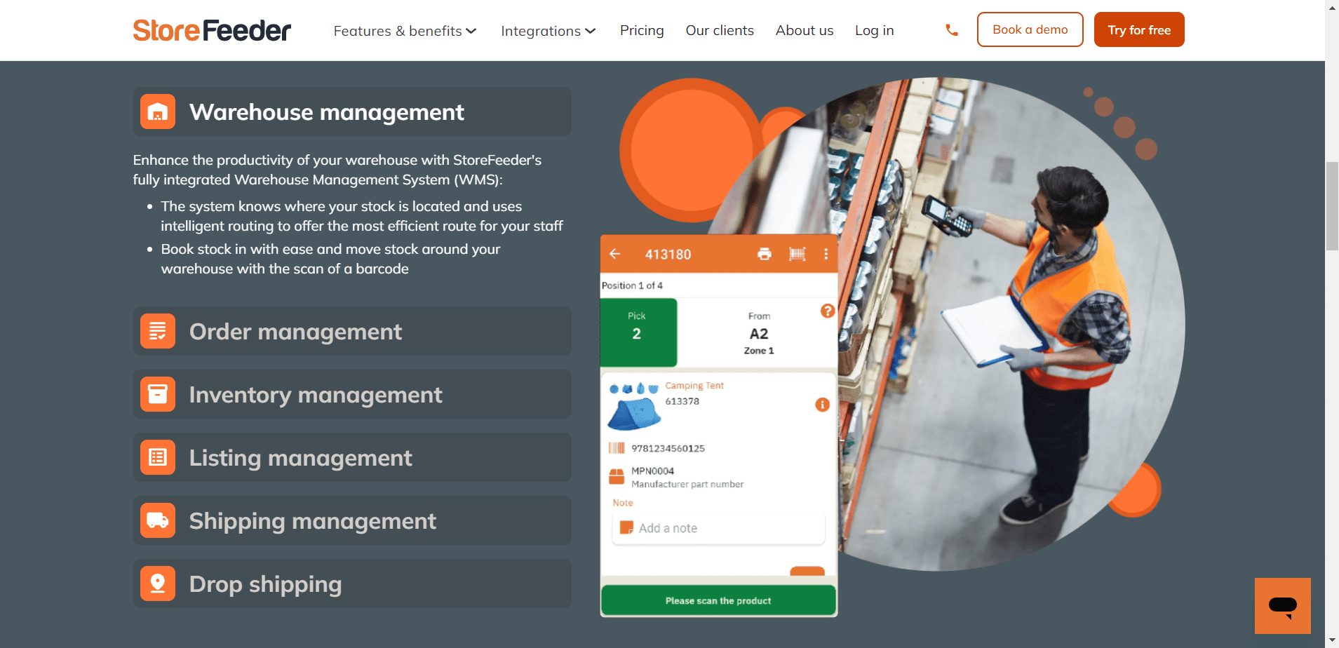The image size is (1339, 648).
Task: Click the page vertical scrollbar thumb
Action: 1332,206
